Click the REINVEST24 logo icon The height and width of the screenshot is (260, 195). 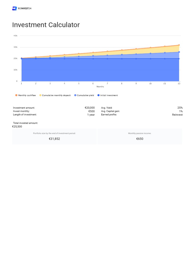(x=14, y=8)
